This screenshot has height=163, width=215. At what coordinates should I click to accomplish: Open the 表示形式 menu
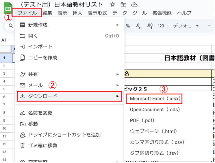tap(97, 13)
